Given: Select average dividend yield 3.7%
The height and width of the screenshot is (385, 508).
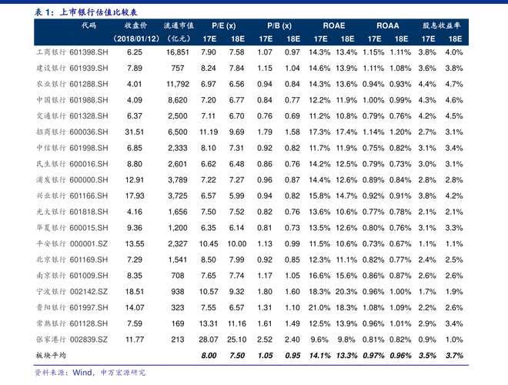Looking at the screenshot, I should 454,356.
